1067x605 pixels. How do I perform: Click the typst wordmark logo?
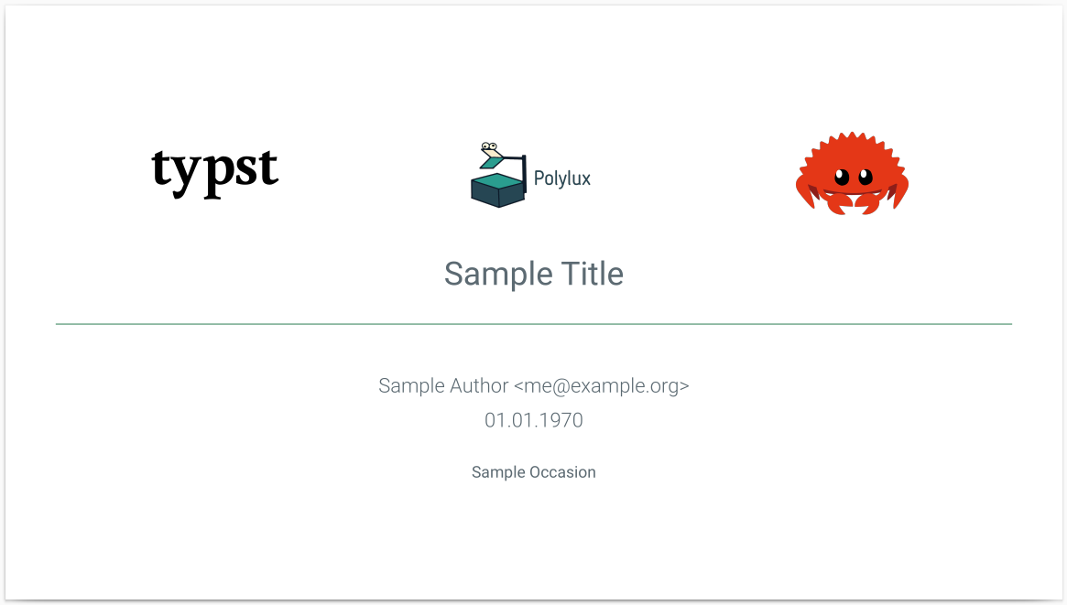(215, 171)
